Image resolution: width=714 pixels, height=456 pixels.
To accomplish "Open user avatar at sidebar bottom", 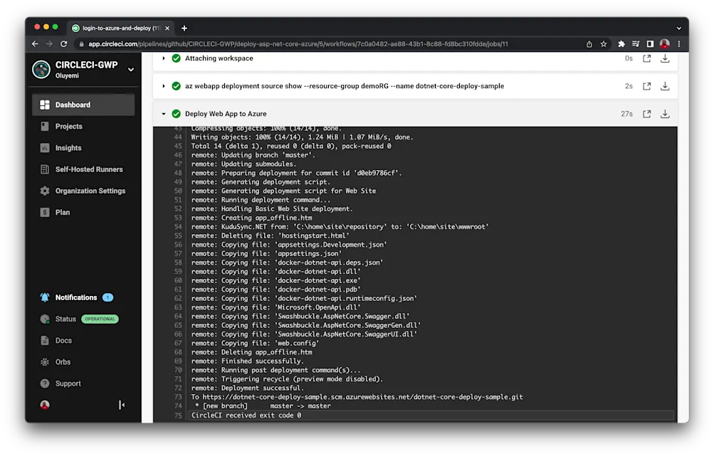I will [45, 405].
